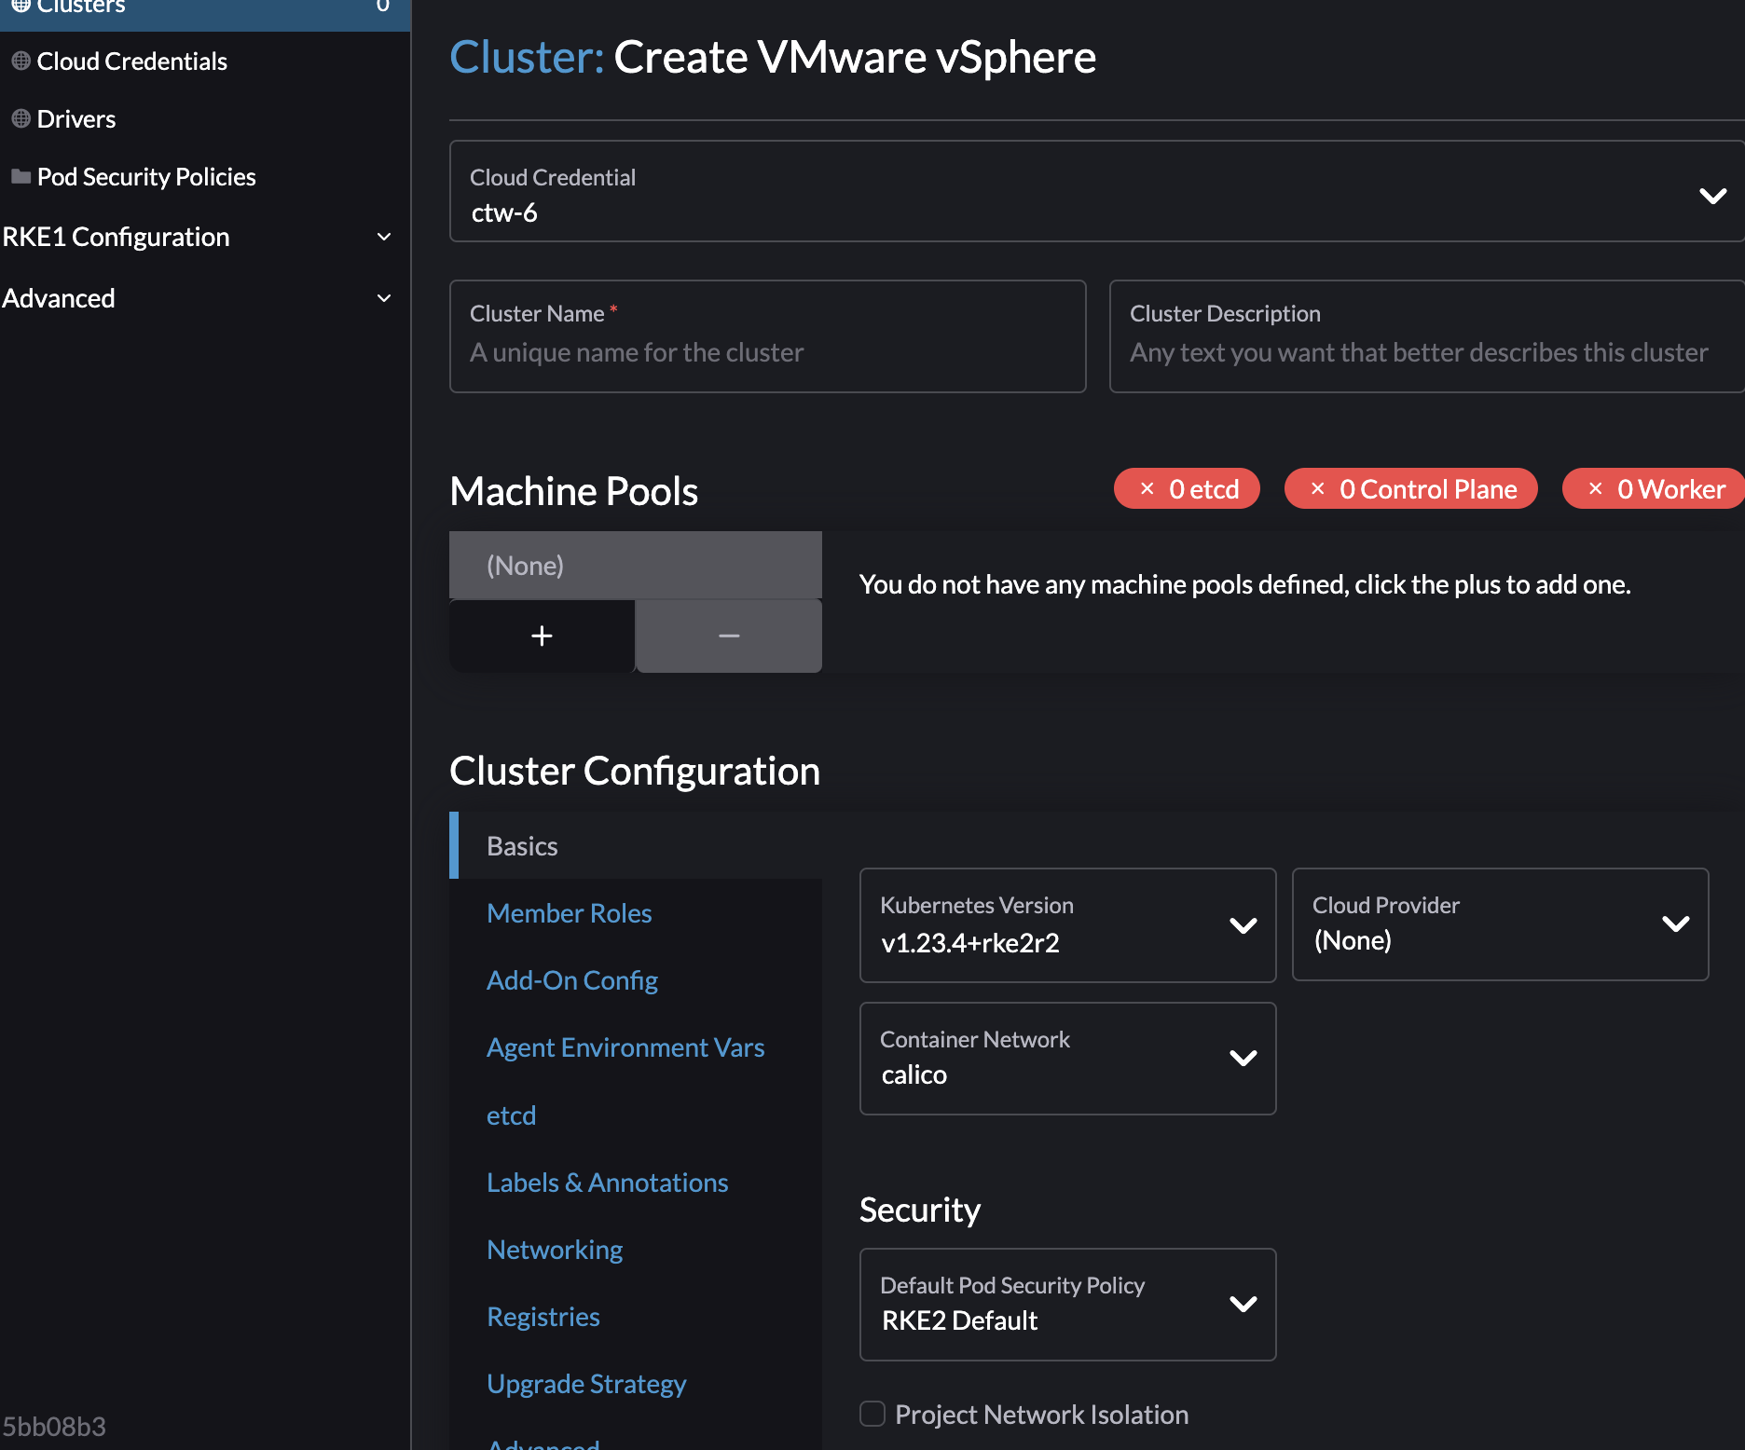Open the Cloud Provider dropdown
Screen dimensions: 1745x1450
pyautogui.click(x=1676, y=925)
